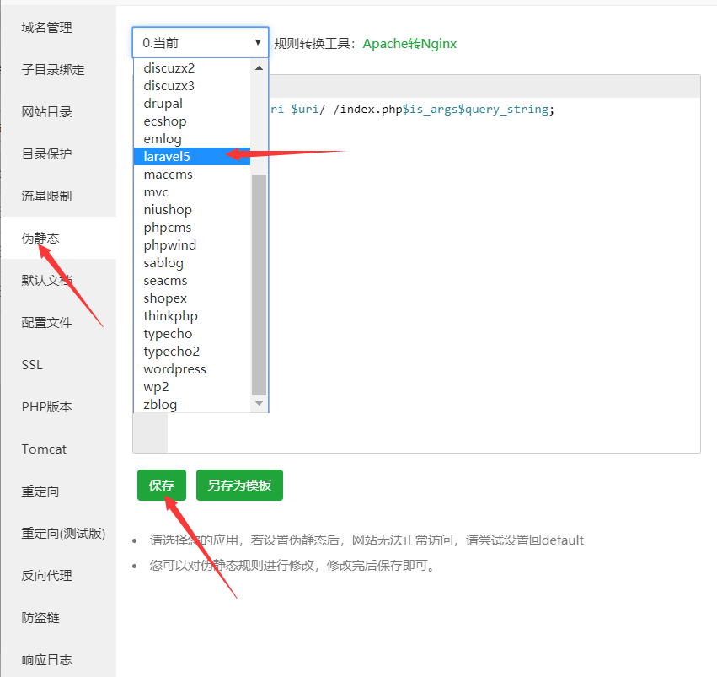Select typecho2 option in list

(171, 351)
